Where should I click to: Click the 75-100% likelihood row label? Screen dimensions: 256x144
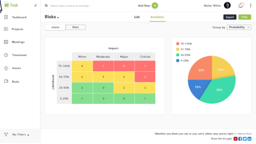pyautogui.click(x=64, y=66)
